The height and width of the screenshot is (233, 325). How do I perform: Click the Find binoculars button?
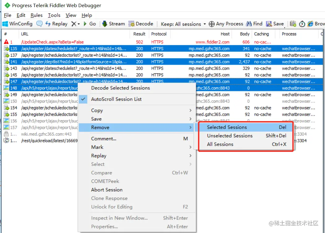click(x=254, y=24)
